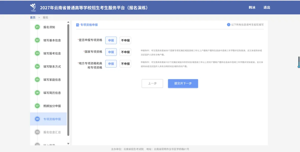
Task: Click the edit form icon beside 专项资格申报 title
Action: [x=78, y=25]
